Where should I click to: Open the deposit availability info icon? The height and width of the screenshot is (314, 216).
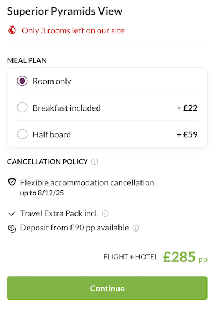pyautogui.click(x=135, y=228)
